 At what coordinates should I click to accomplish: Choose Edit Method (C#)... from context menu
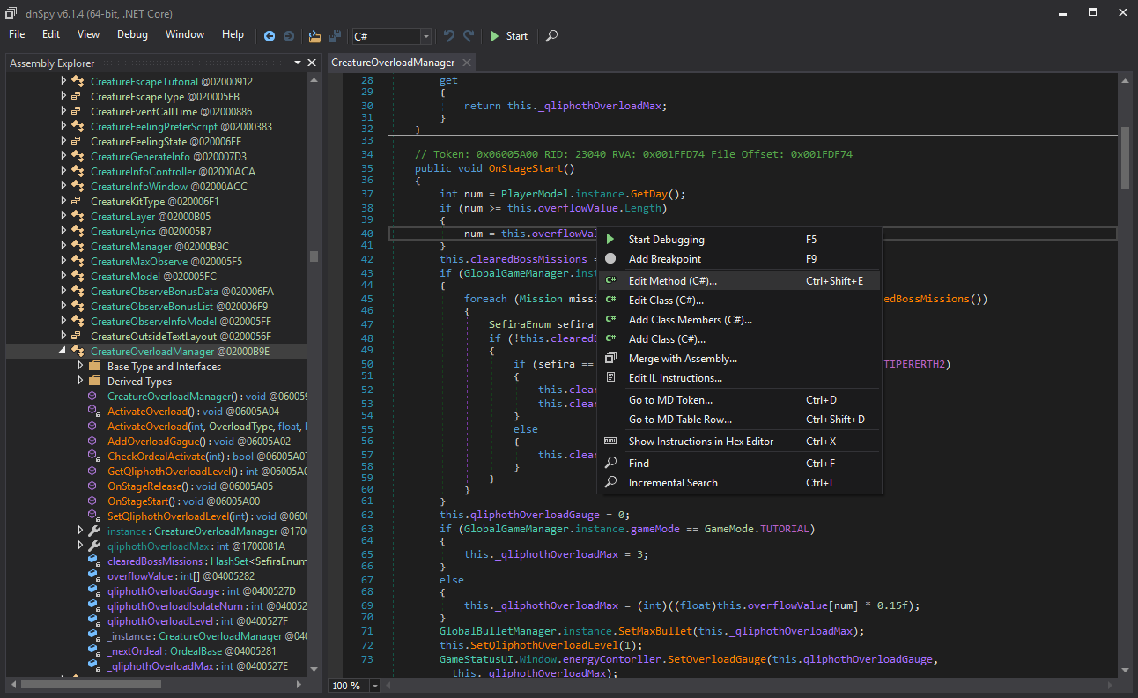672,281
